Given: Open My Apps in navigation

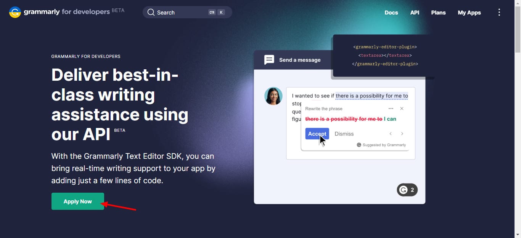Looking at the screenshot, I should coord(469,13).
